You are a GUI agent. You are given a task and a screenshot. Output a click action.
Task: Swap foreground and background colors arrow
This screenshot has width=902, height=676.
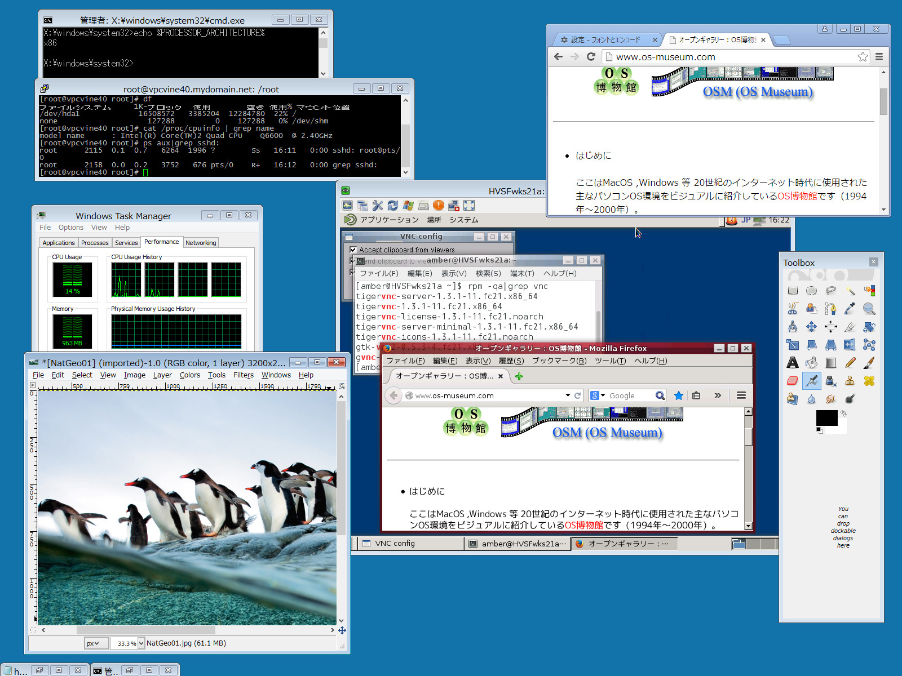pyautogui.click(x=843, y=413)
